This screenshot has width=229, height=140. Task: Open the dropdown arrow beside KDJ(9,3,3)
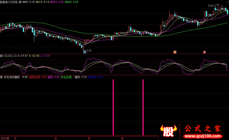[1, 56]
